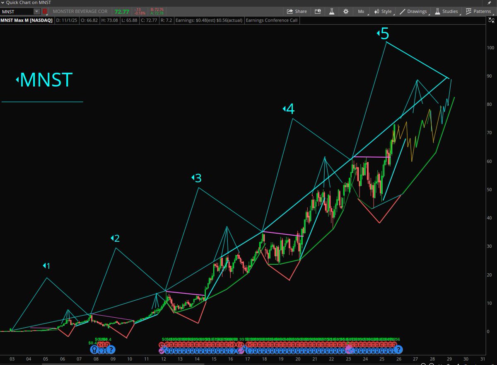The height and width of the screenshot is (365, 497).
Task: Select the Drawings pencil icon
Action: (402, 12)
